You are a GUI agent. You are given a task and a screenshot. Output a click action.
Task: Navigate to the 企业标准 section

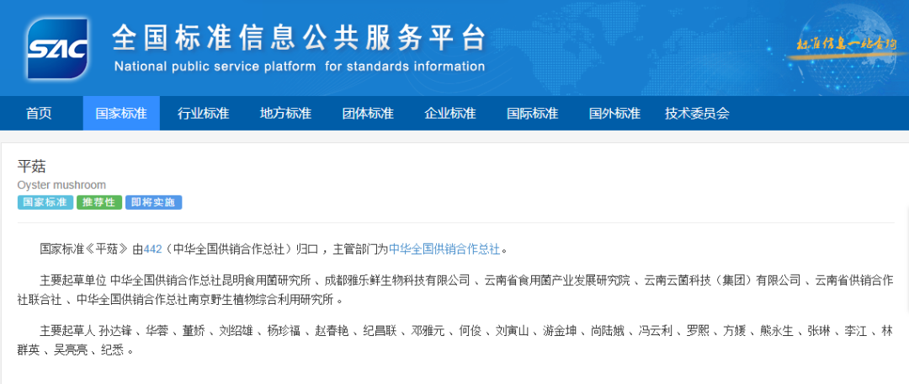coord(450,114)
